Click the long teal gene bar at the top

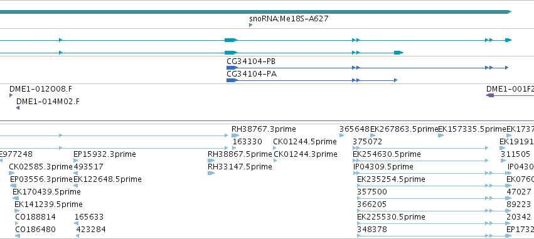click(x=256, y=12)
